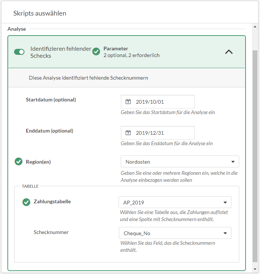Viewport: 260px width, 274px height.
Task: Click the green checkmark beside Parameter
Action: [x=96, y=52]
